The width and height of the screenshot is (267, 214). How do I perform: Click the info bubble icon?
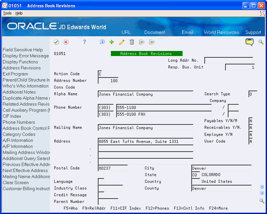pos(102,42)
